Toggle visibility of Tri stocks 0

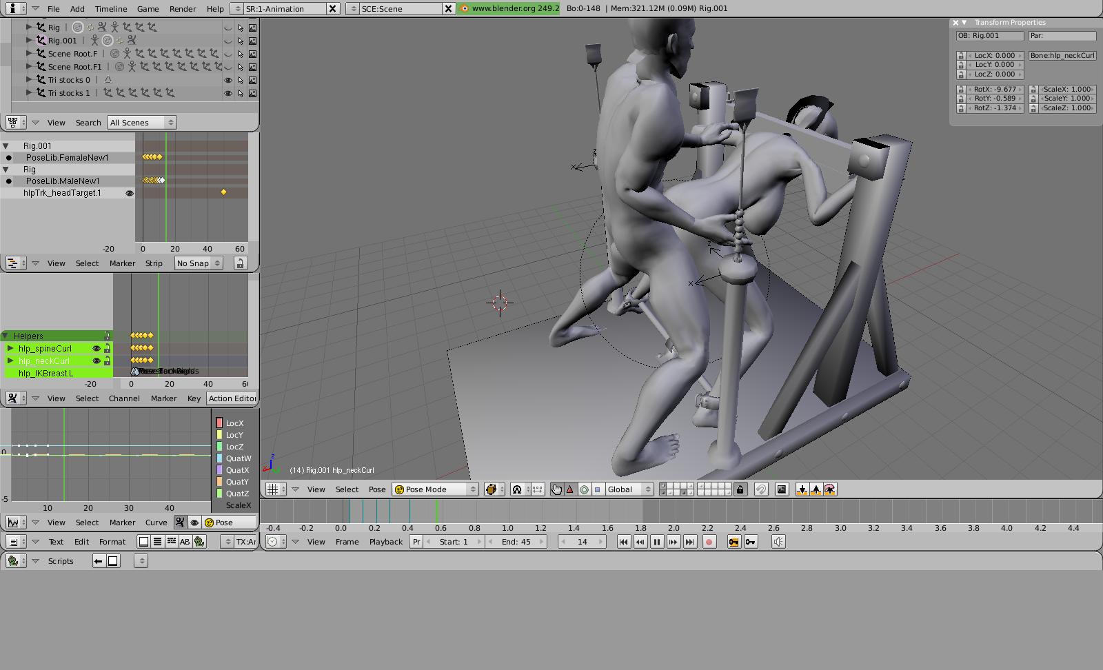click(228, 80)
